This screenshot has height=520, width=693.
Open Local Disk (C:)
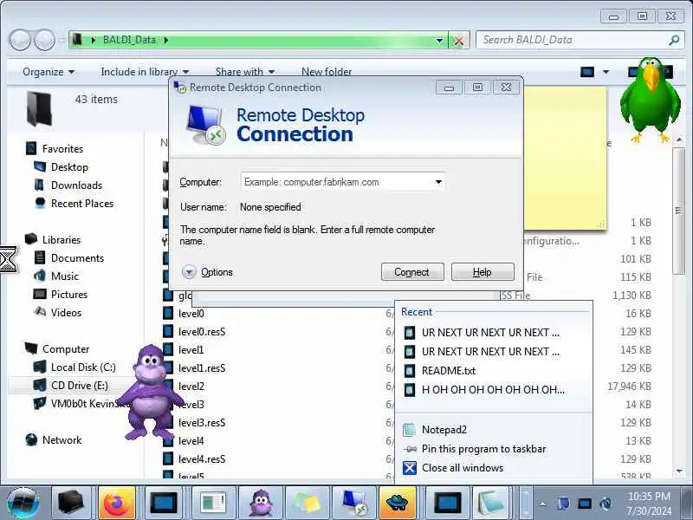coord(83,367)
